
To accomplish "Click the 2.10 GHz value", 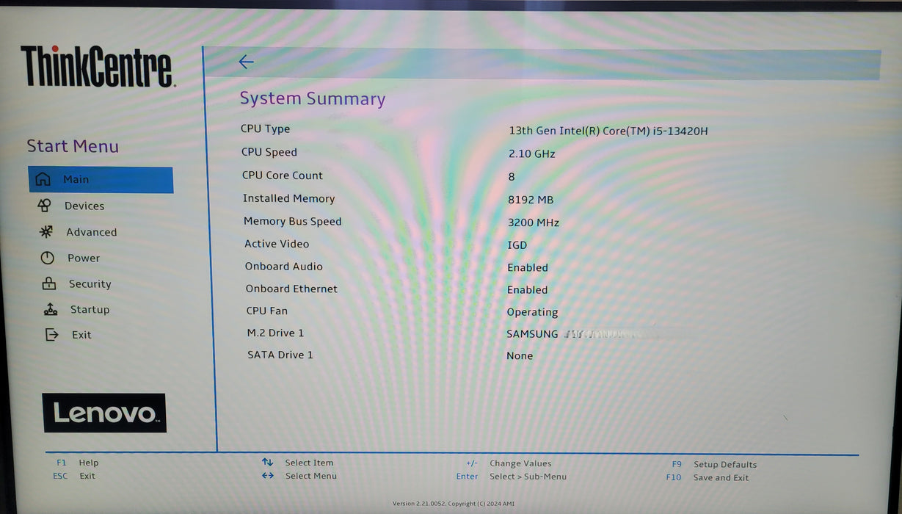I will point(531,154).
